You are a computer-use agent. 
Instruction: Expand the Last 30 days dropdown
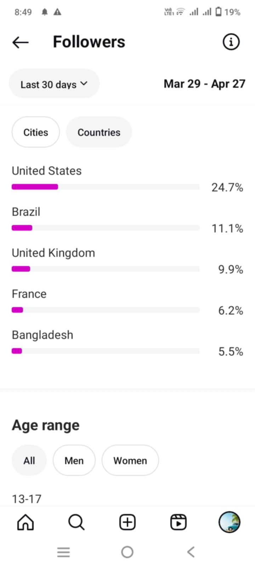click(54, 84)
